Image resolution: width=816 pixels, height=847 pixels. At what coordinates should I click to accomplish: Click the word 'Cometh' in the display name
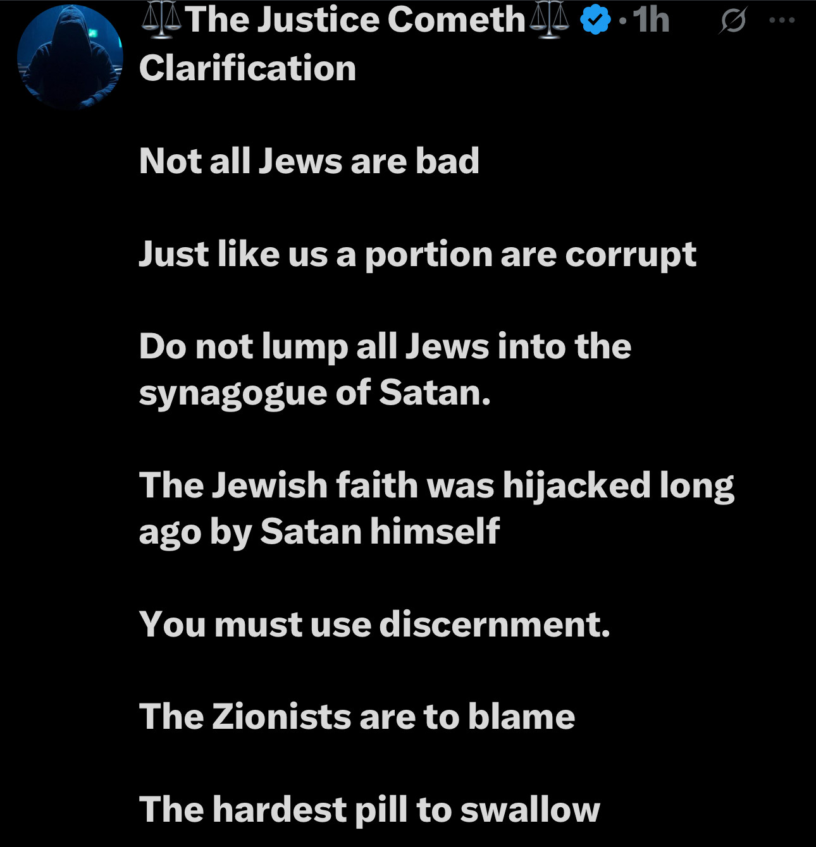(456, 20)
